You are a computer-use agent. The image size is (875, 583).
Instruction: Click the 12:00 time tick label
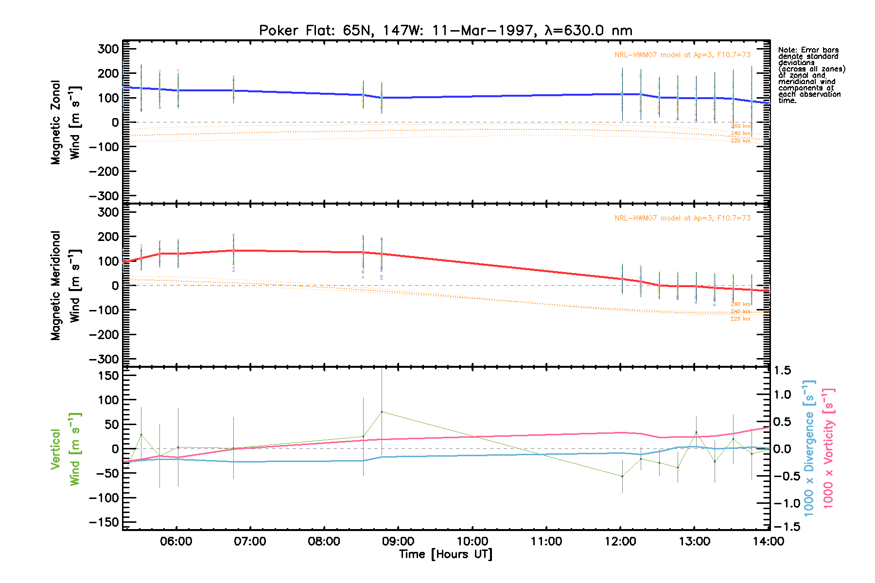[x=620, y=541]
